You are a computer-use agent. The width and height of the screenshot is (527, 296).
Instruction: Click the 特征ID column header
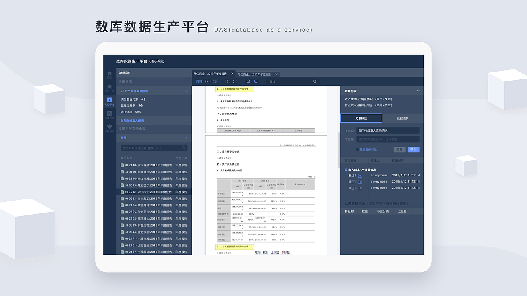click(x=350, y=211)
